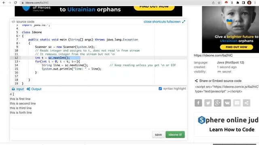
Task: Open the extensions puzzle icon
Action: click(x=238, y=3)
